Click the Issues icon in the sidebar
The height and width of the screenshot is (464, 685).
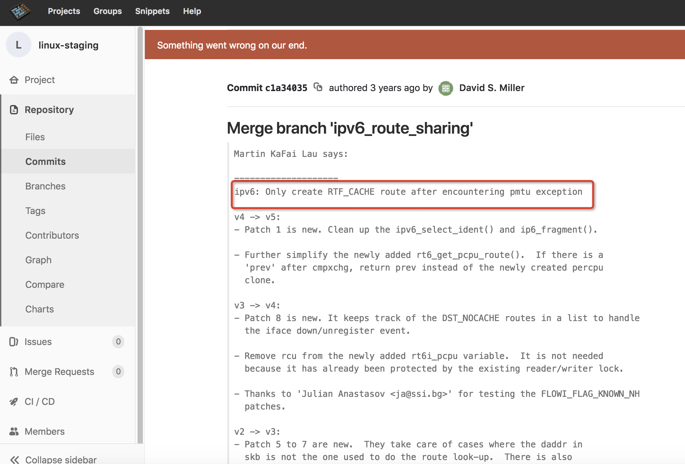pos(14,342)
